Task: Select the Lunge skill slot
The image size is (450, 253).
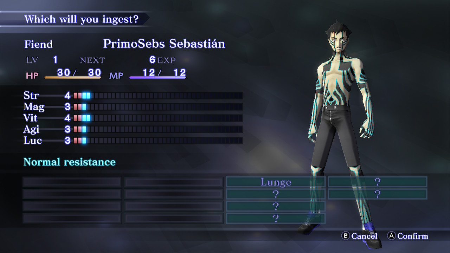Action: 276,182
